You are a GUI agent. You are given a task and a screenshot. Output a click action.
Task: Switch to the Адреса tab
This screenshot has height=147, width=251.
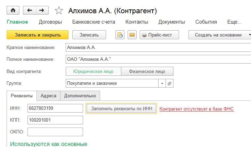click(49, 96)
